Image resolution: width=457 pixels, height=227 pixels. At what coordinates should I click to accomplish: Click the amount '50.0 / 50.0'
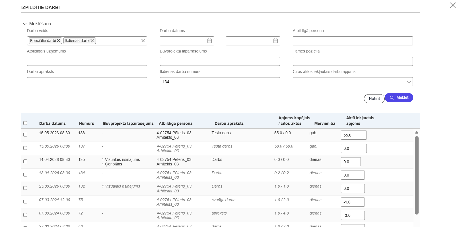284,146
